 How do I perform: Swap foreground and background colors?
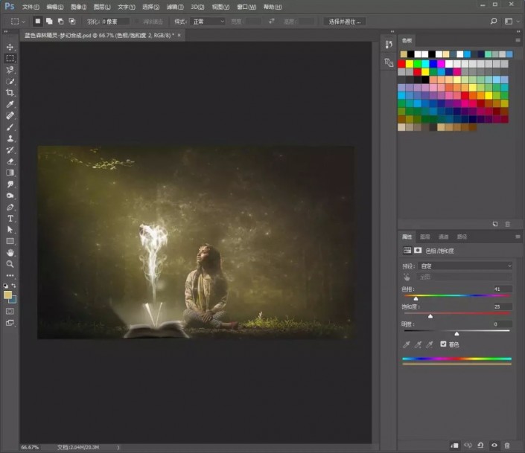pyautogui.click(x=13, y=286)
